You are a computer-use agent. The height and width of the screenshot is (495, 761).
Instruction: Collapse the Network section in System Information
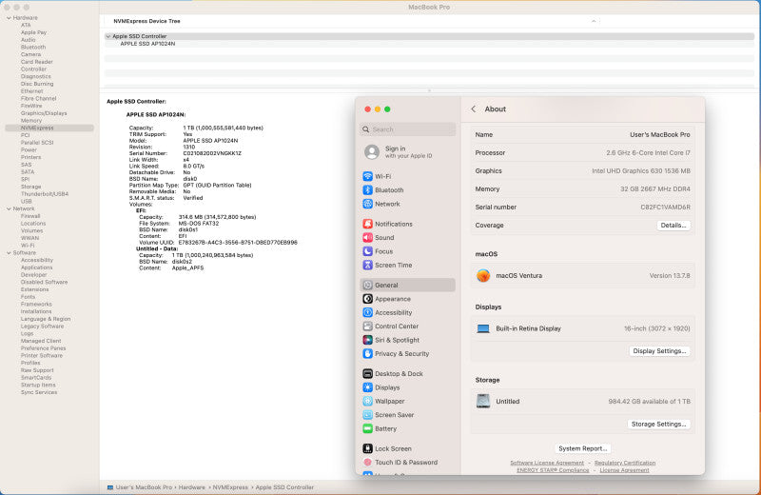point(9,208)
